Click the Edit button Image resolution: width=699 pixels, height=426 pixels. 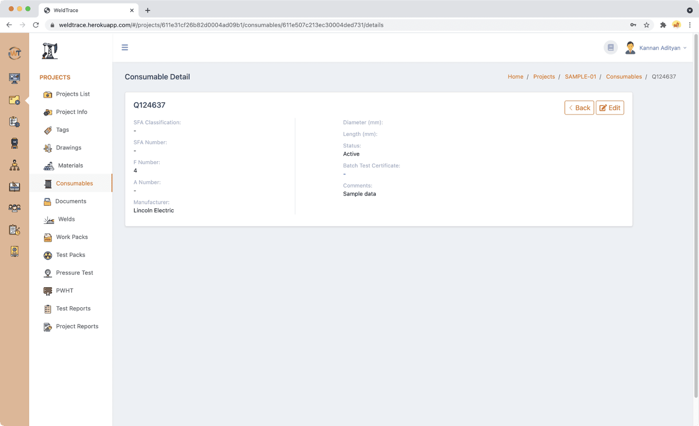(x=610, y=108)
